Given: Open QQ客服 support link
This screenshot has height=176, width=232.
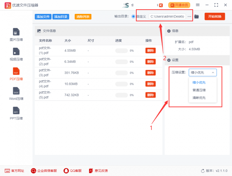Looking at the screenshot, I should [x=73, y=171].
